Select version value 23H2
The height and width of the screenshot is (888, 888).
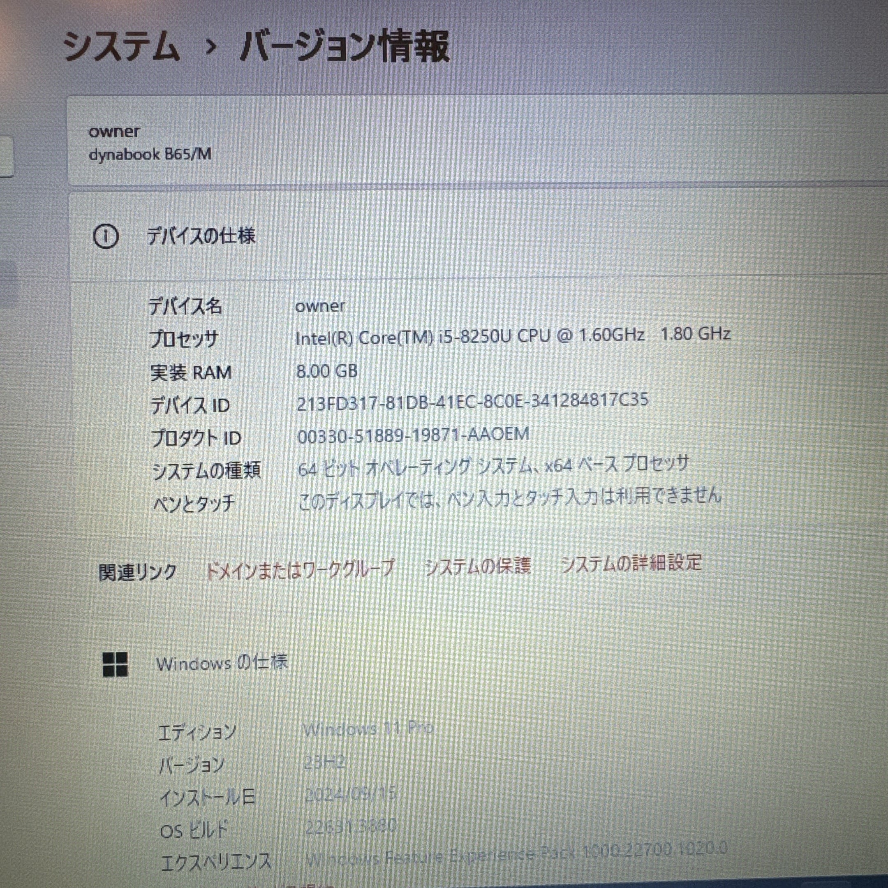pyautogui.click(x=324, y=763)
